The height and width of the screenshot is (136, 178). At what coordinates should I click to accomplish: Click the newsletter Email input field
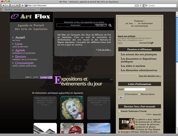[135, 89]
